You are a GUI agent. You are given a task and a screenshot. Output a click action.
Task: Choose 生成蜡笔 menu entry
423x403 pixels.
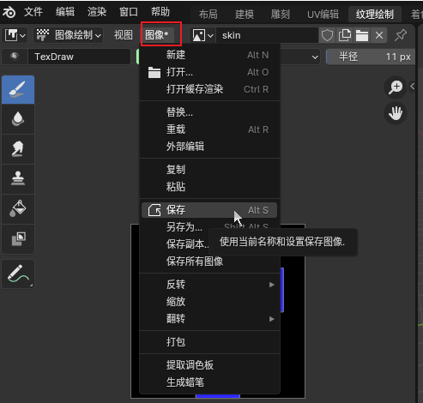tap(209, 382)
